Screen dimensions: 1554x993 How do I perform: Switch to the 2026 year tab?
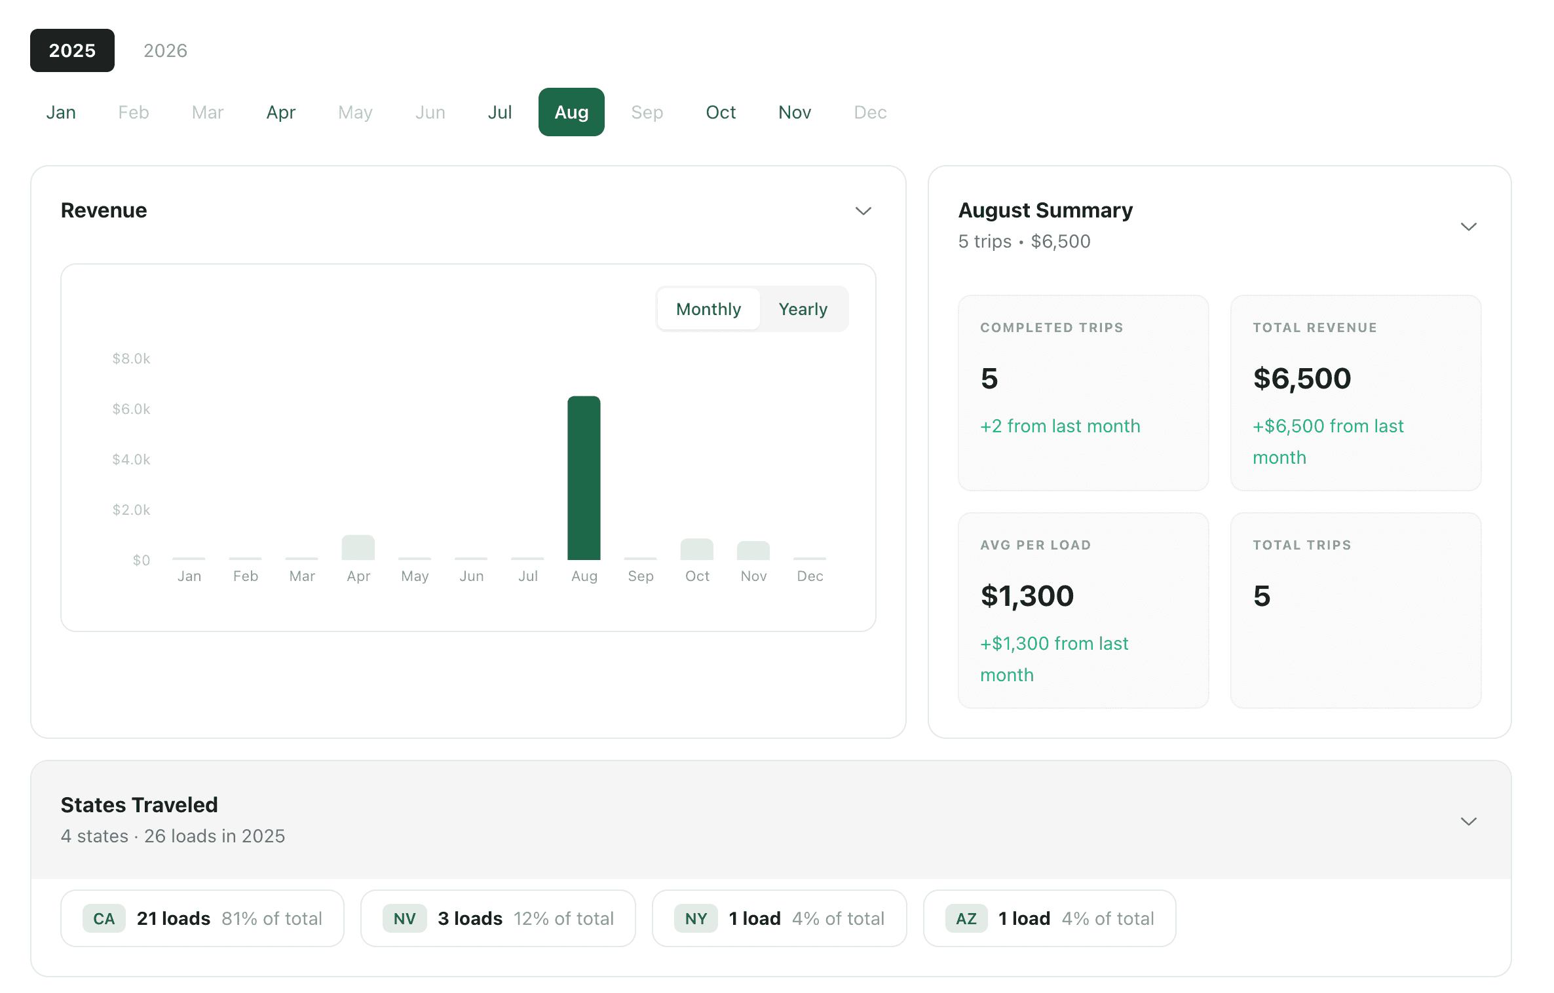pyautogui.click(x=165, y=50)
